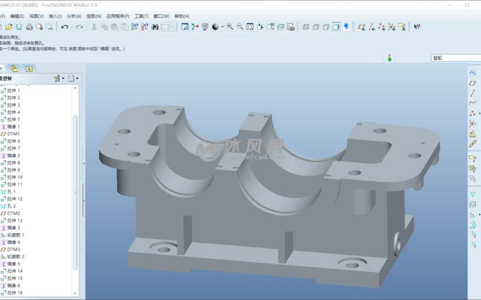
Task: Click the Undo arrow icon
Action: coord(65,27)
